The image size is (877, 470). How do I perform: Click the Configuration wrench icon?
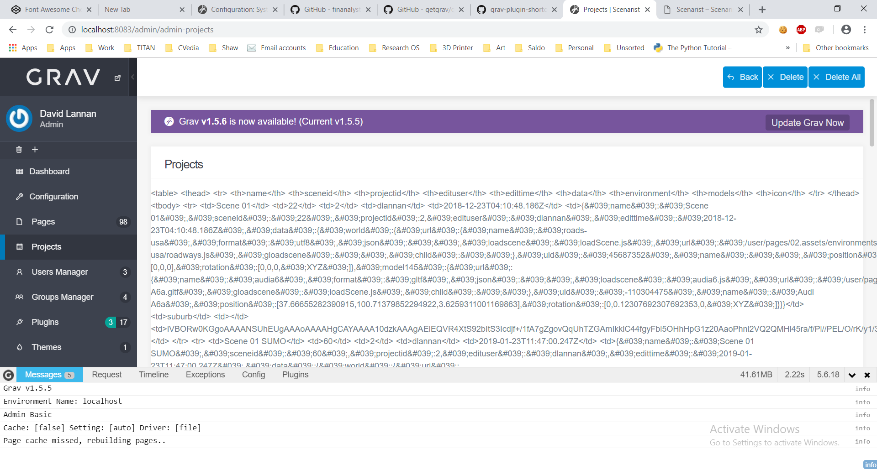[x=19, y=197]
